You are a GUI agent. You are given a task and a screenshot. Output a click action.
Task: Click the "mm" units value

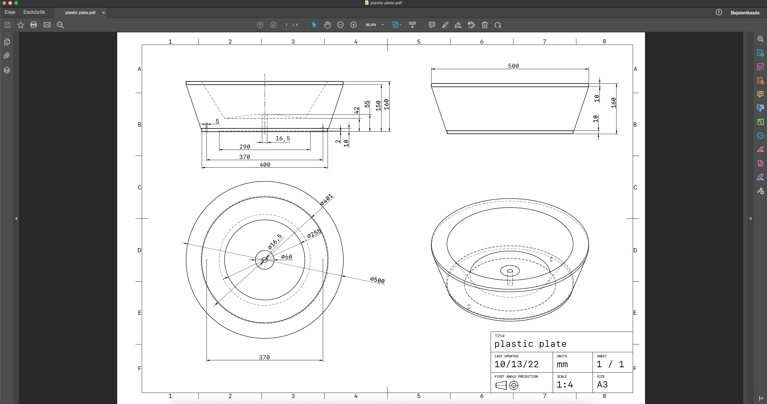coord(562,364)
